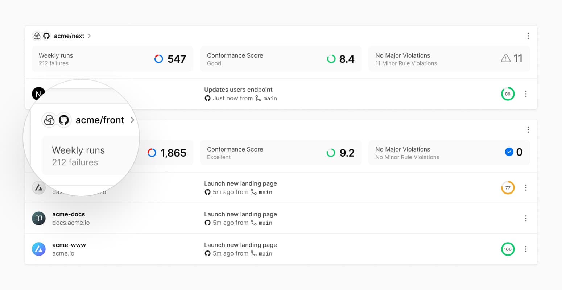This screenshot has height=290, width=562.
Task: Open options menu for the acme-docs row
Action: [x=525, y=218]
